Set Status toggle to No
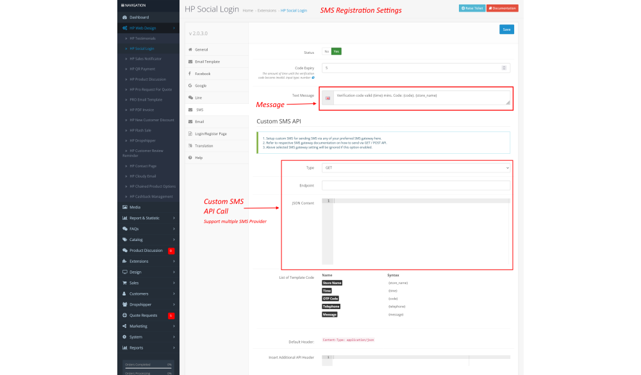Screen dimensions: 641x375 [327, 51]
